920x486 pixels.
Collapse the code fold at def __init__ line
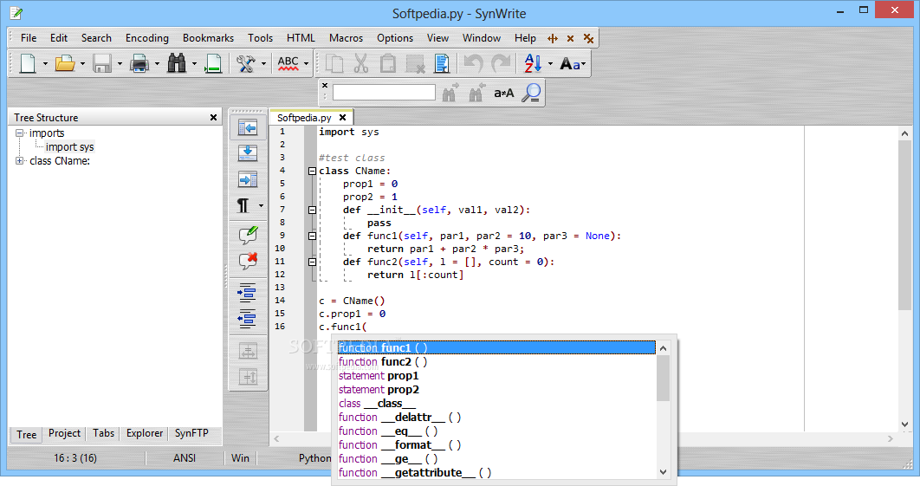312,211
